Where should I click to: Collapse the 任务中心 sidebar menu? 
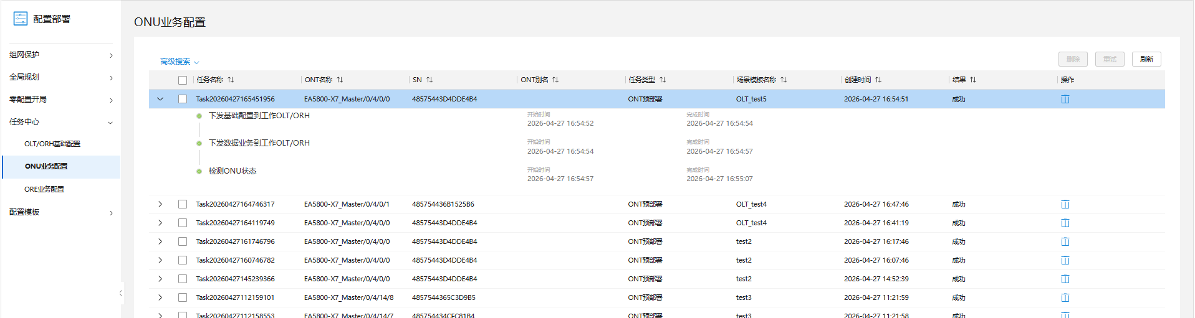tap(60, 122)
